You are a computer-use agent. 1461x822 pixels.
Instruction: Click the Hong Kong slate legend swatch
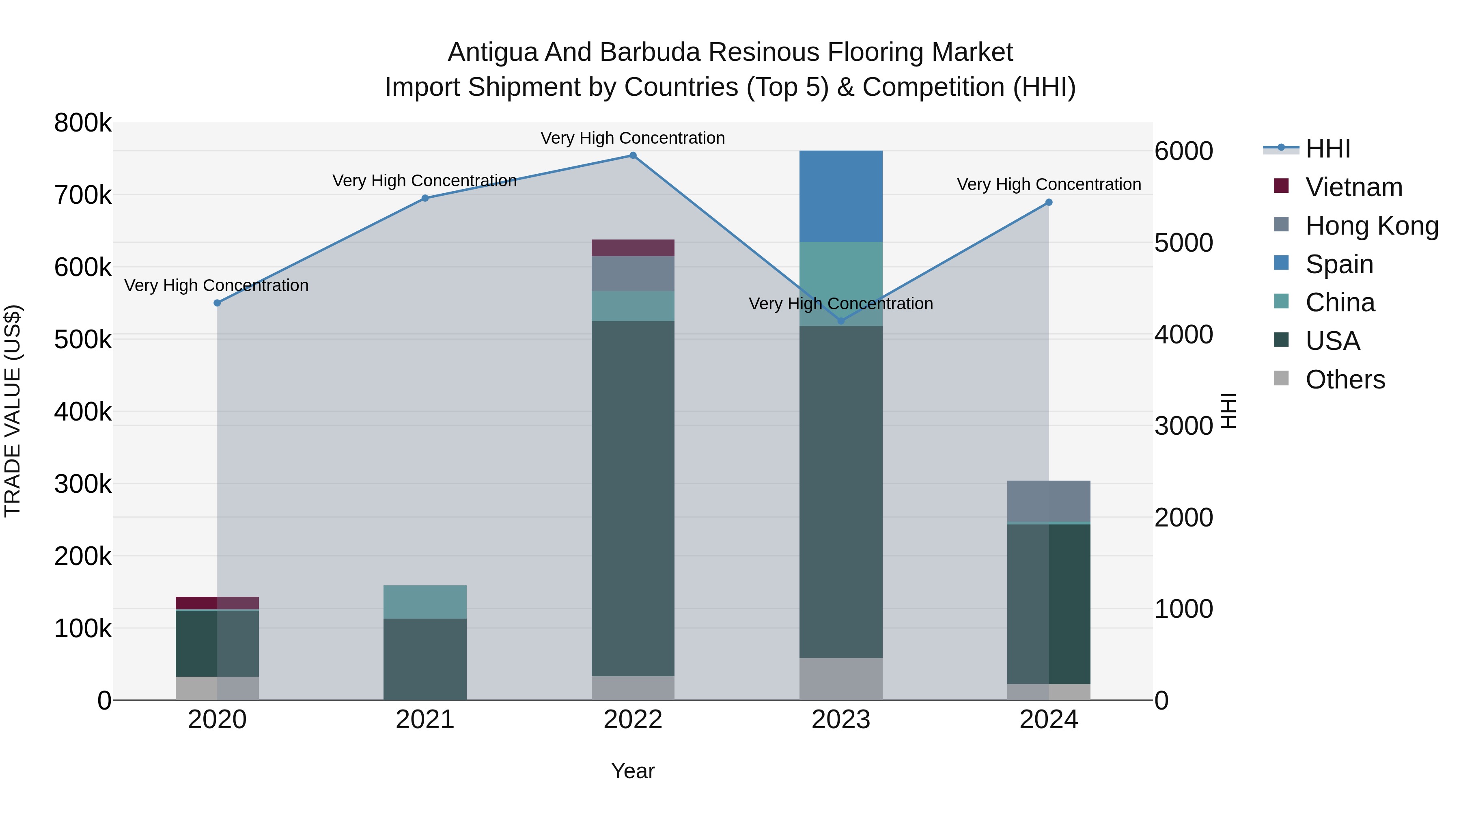click(x=1281, y=224)
